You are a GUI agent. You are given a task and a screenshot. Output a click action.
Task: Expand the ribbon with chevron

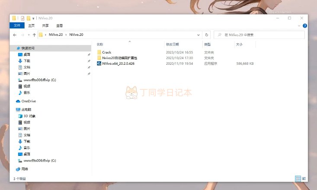coord(299,26)
